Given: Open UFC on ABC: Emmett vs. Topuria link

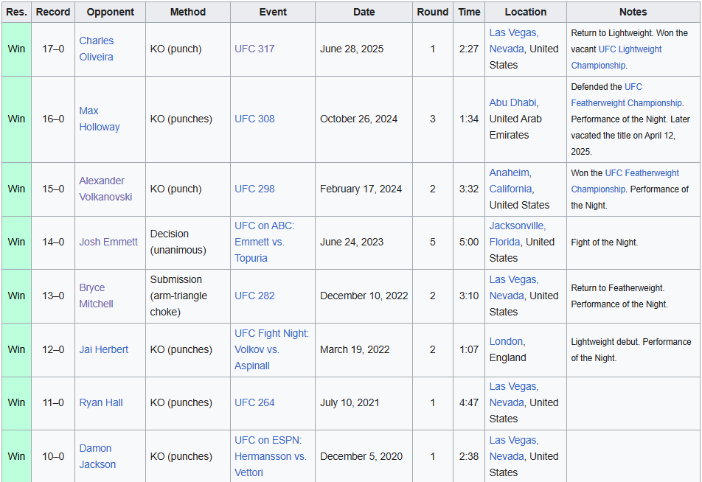Looking at the screenshot, I should (265, 242).
